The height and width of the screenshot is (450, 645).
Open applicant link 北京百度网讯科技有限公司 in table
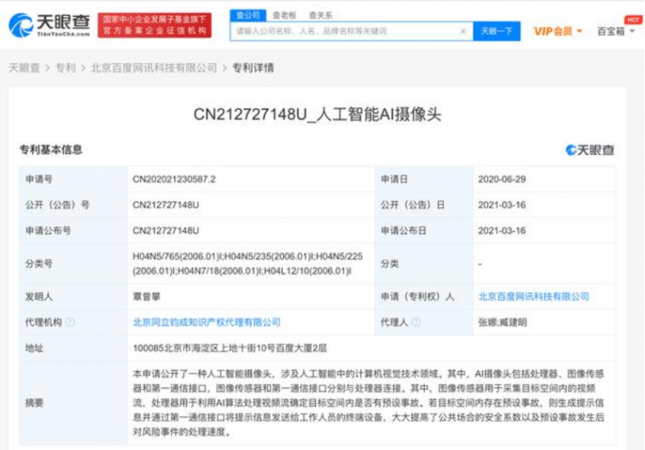[x=534, y=297]
